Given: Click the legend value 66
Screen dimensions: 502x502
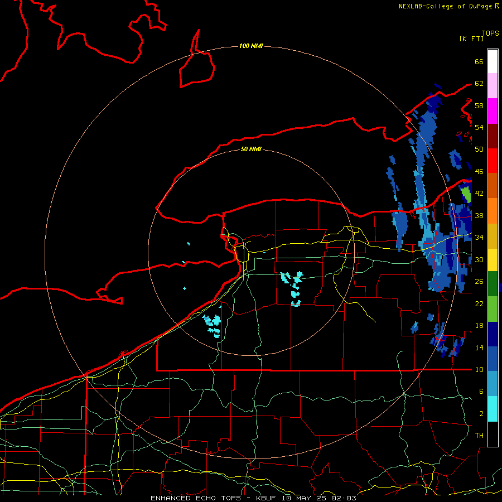Looking at the screenshot, I should tap(479, 61).
